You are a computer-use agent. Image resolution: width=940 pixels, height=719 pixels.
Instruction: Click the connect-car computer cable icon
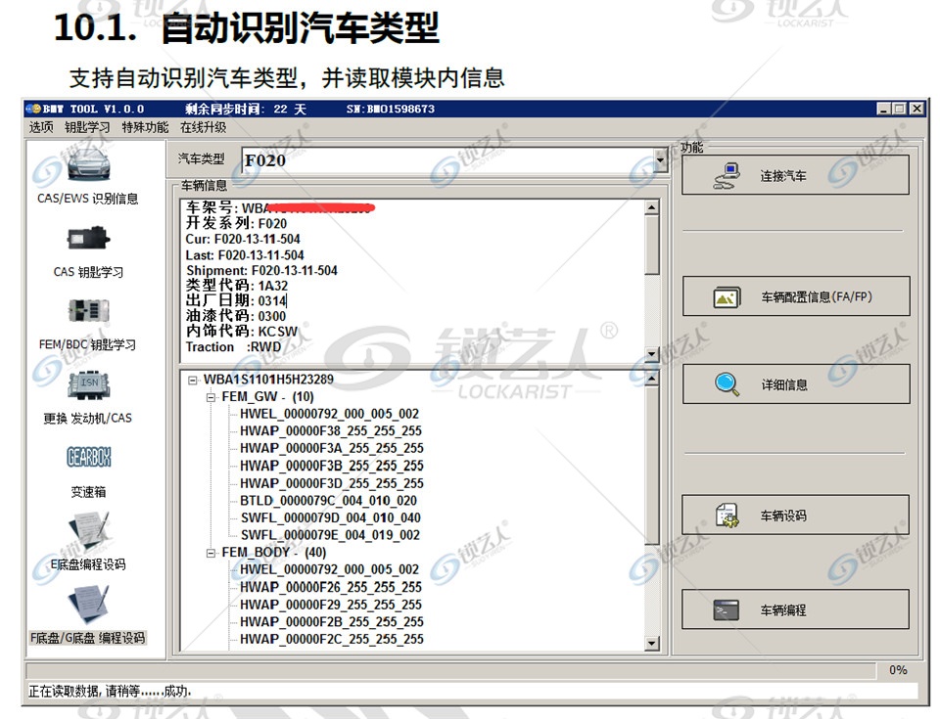point(727,176)
